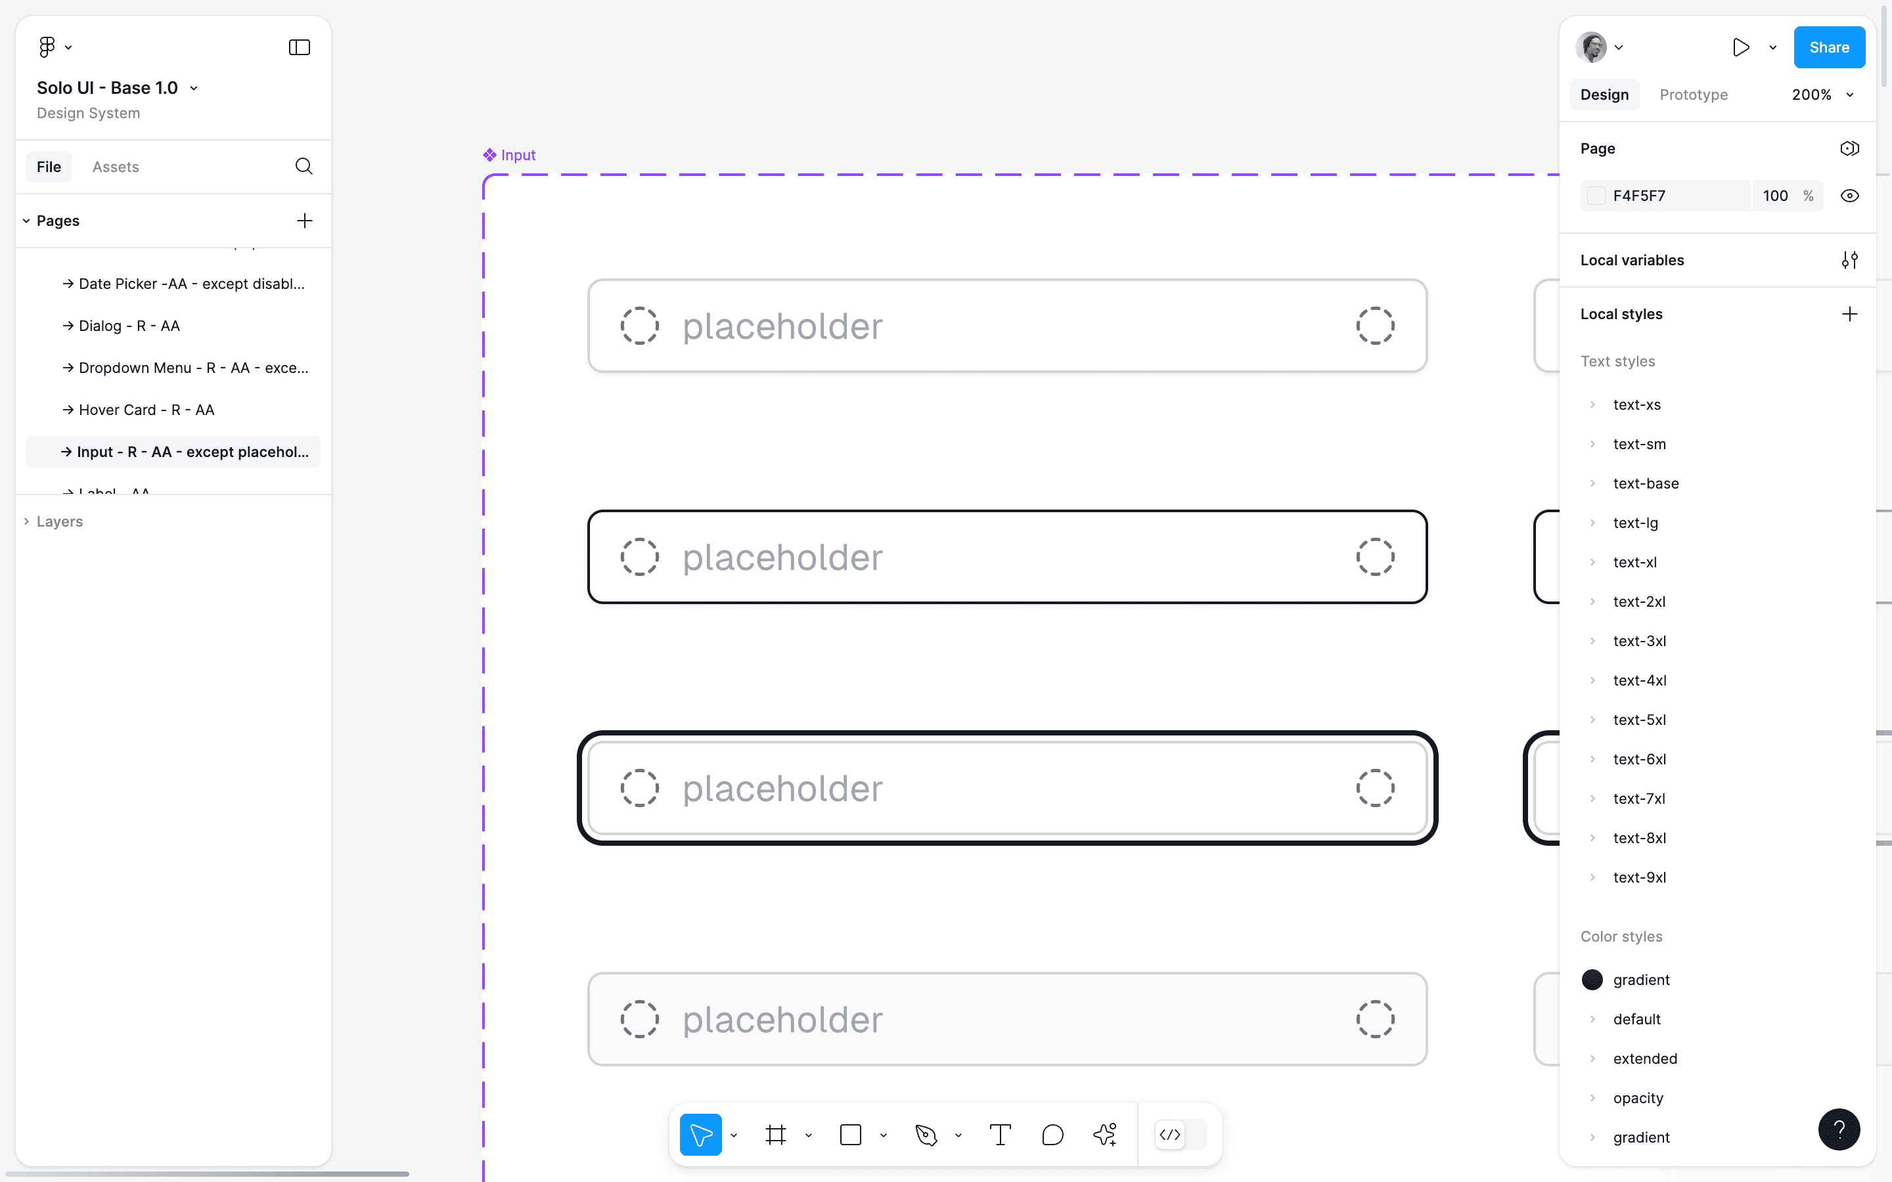
Task: Select the Rectangle shape tool
Action: tap(851, 1134)
